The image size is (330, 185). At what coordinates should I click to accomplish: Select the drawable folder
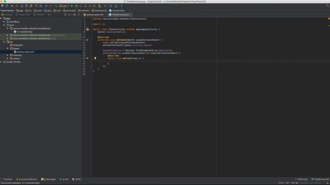[16, 45]
